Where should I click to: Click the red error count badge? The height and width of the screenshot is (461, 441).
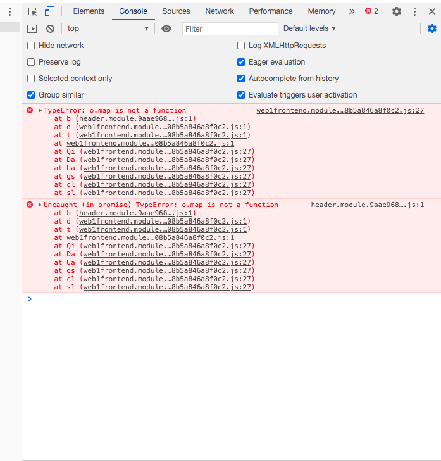pos(371,11)
